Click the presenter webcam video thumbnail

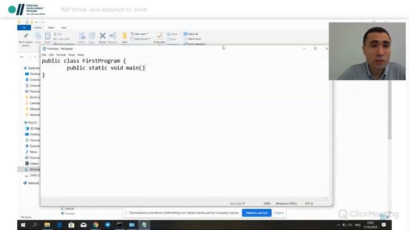pyautogui.click(x=367, y=51)
